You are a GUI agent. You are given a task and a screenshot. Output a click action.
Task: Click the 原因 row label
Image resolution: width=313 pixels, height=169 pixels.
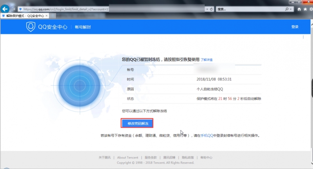coord(130,89)
